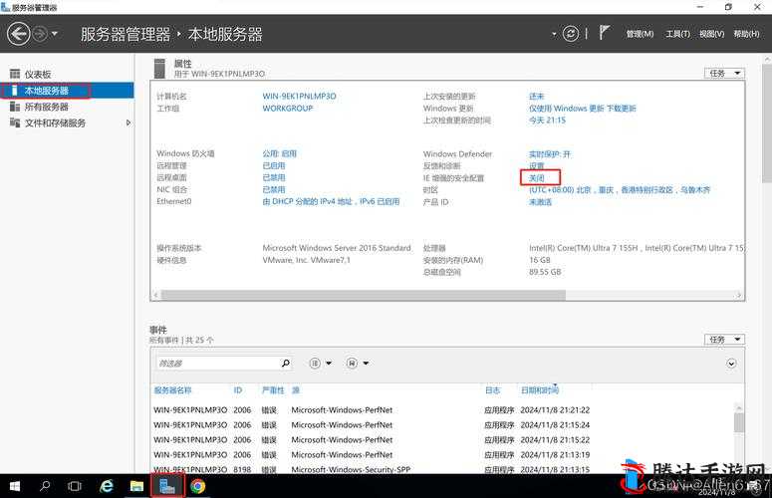772x498 pixels.
Task: Expand 文件和存储服务 with its arrow
Action: 129,124
